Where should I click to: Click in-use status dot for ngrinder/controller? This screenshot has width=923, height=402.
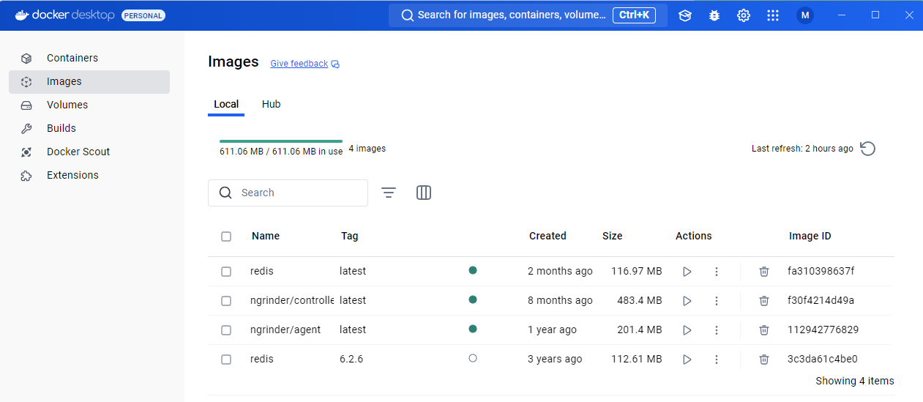473,299
